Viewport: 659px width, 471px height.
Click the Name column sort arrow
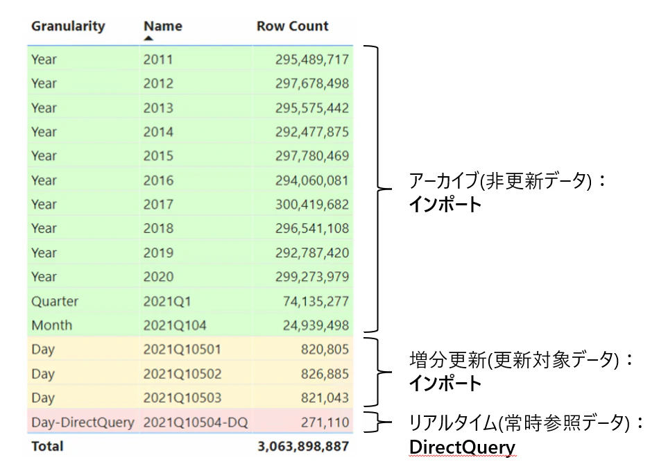tap(148, 38)
